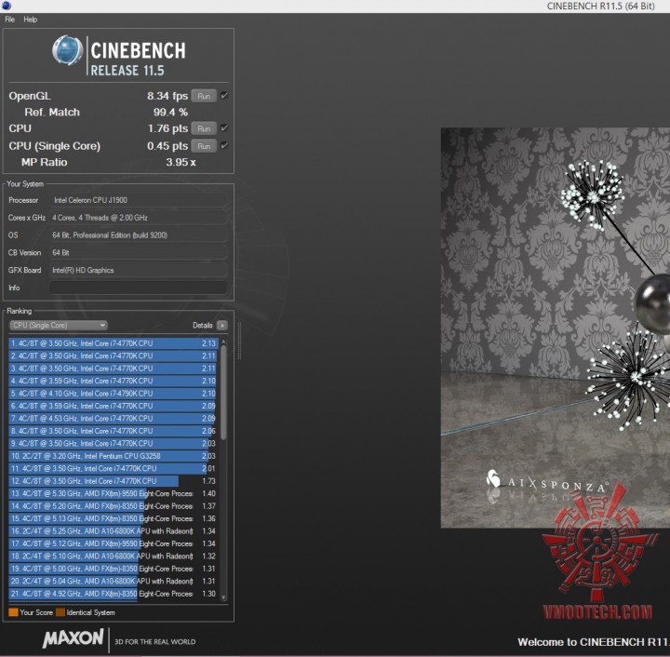Image resolution: width=670 pixels, height=657 pixels.
Task: Click the Ref. Match value 99.4 %
Action: pyautogui.click(x=170, y=113)
